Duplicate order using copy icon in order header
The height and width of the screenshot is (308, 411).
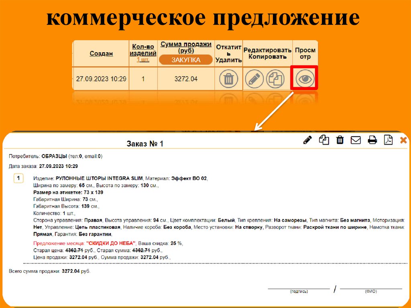[x=324, y=140]
